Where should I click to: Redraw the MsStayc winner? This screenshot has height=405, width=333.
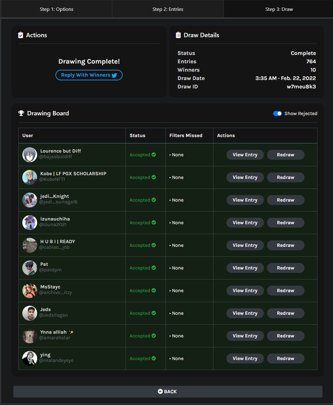286,290
